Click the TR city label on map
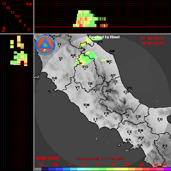 pyautogui.click(x=90, y=84)
